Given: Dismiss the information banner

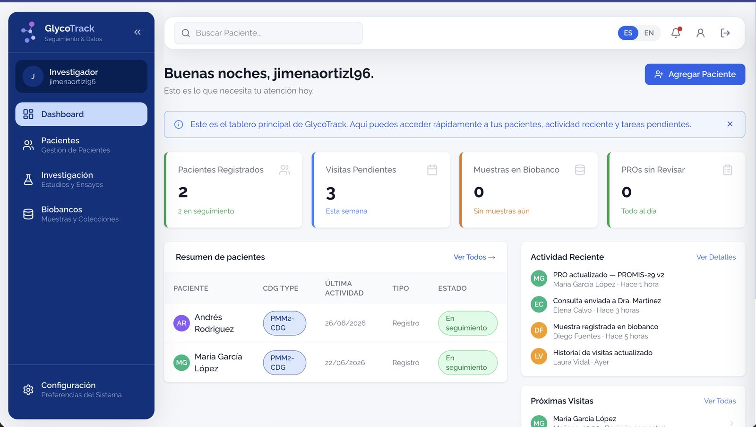Looking at the screenshot, I should coord(730,124).
